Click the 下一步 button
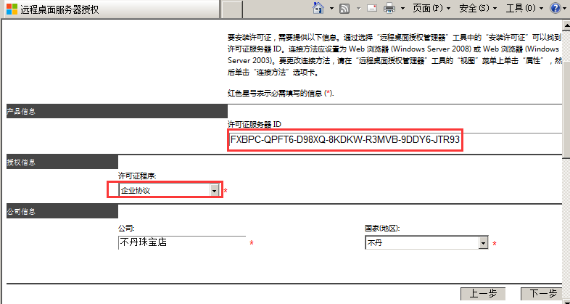The image size is (570, 304). coord(542,294)
